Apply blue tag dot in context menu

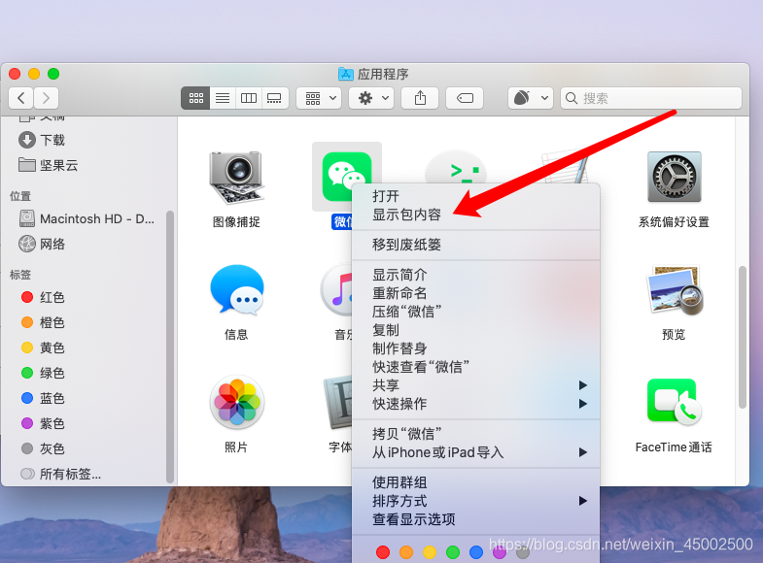[476, 552]
